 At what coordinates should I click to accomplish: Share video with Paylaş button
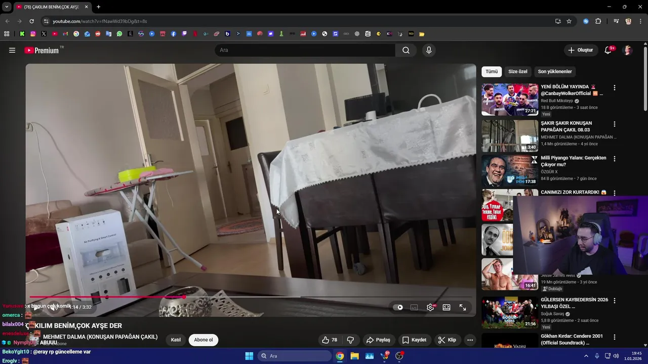click(378, 340)
